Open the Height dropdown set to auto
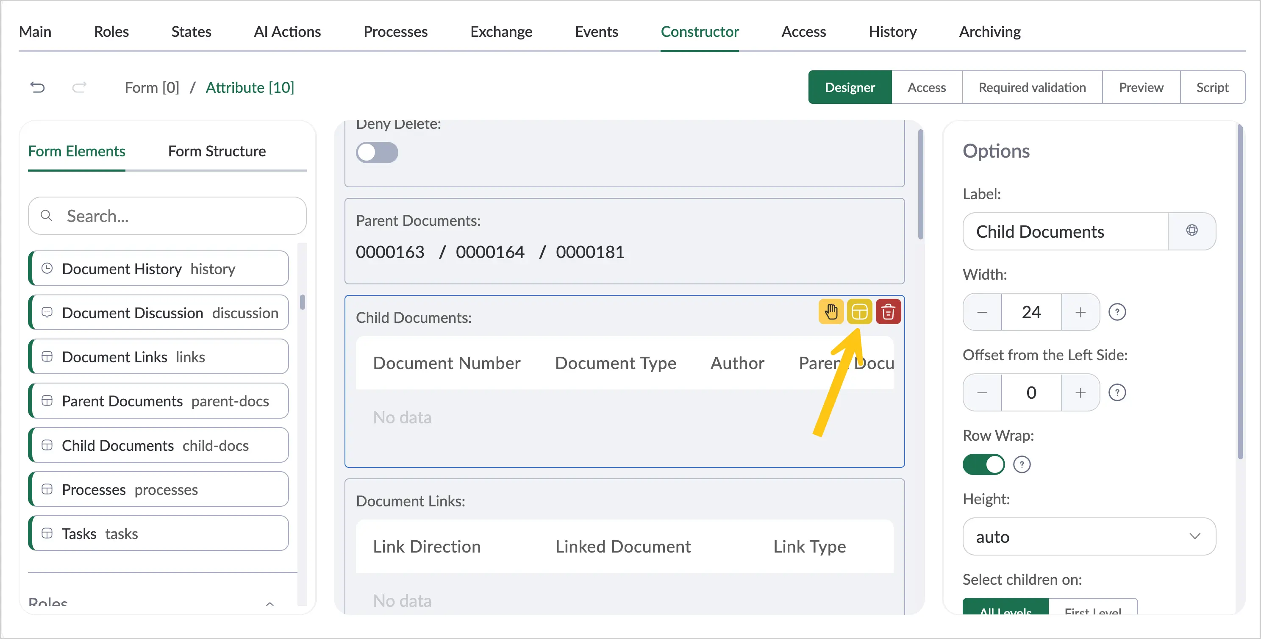Screen dimensions: 1261x639 1089,536
